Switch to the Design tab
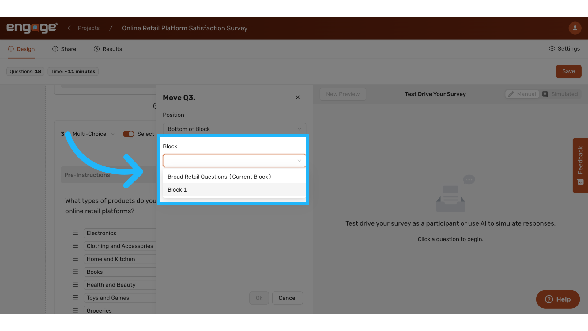 coord(21,49)
